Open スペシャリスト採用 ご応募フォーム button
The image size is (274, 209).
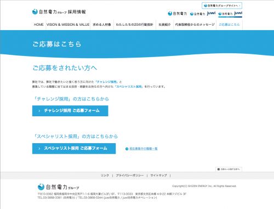pos(74,149)
